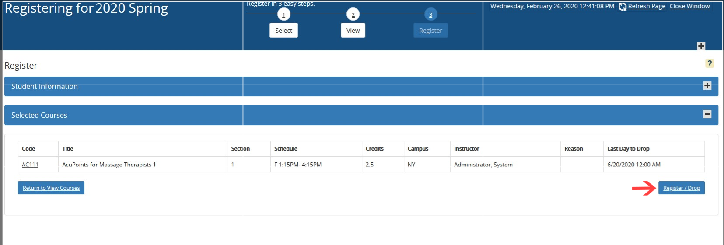
Task: Click the refresh icon beside Refresh Page
Action: 622,7
